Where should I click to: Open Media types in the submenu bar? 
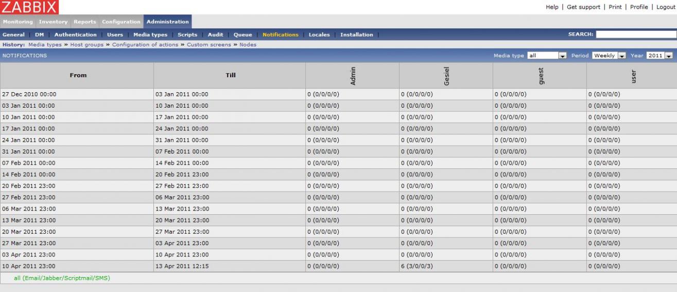[x=150, y=35]
